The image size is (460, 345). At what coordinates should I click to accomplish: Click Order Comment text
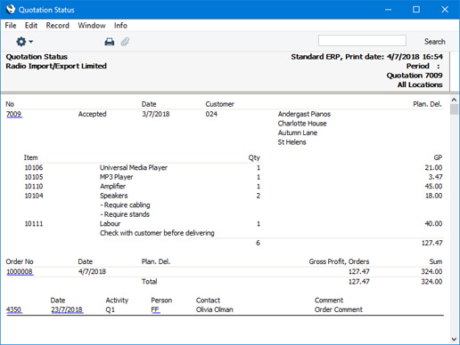339,309
